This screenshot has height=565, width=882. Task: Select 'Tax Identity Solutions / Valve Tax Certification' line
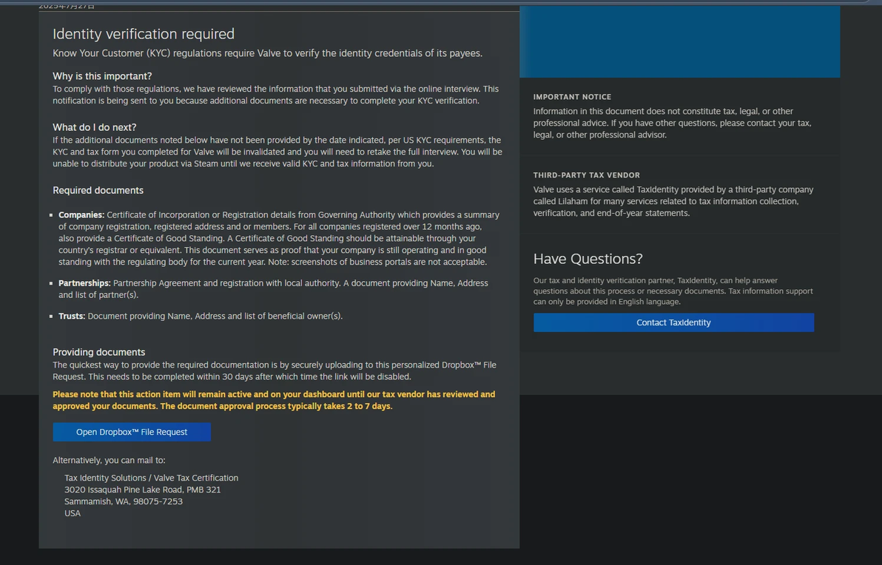pyautogui.click(x=151, y=478)
